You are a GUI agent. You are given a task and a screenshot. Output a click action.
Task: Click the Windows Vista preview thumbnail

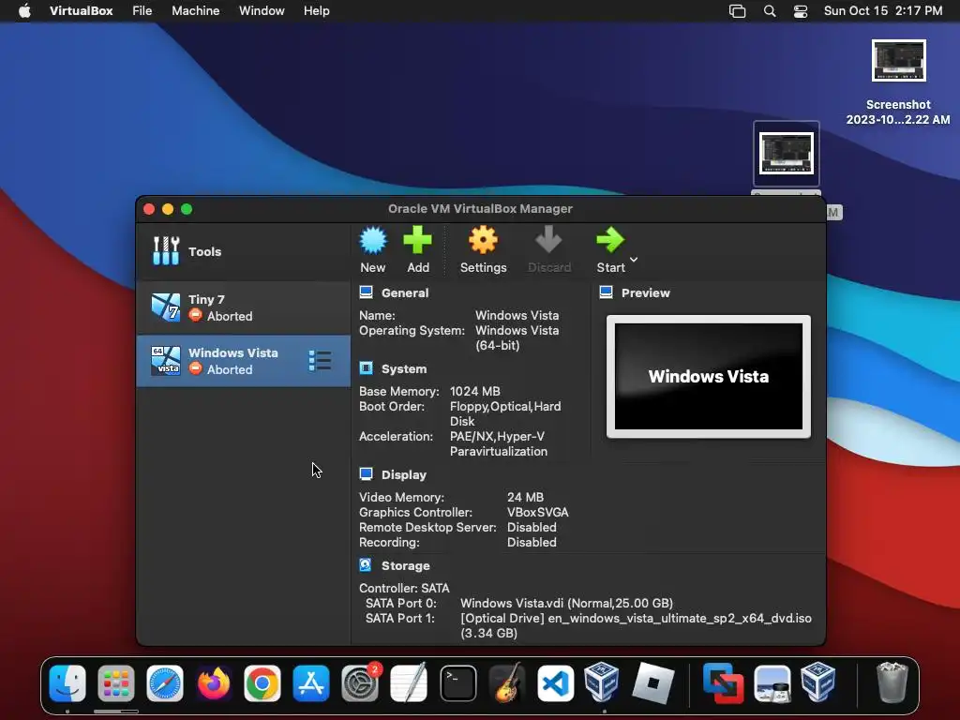click(709, 377)
